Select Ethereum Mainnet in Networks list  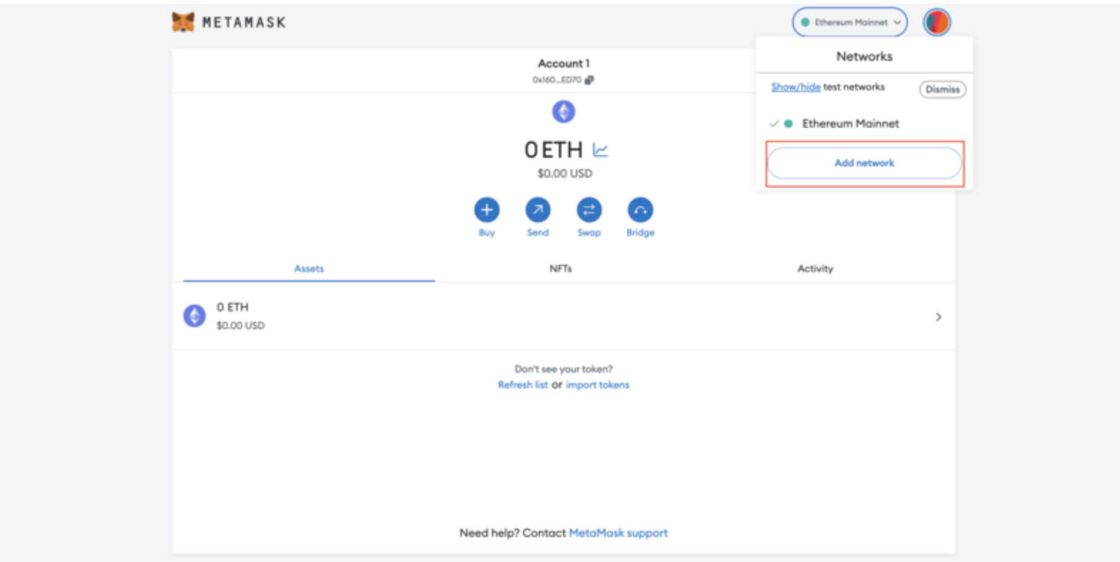coord(850,124)
